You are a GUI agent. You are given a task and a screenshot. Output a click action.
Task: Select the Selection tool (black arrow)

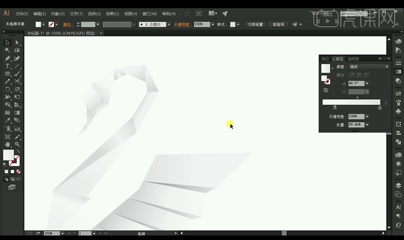[7, 42]
